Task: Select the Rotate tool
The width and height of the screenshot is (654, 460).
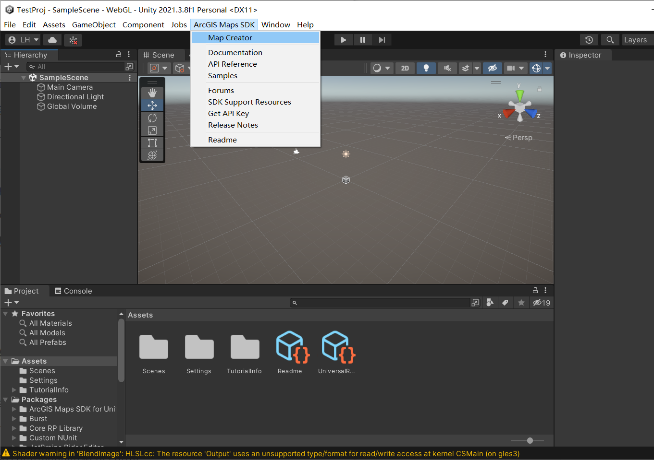Action: point(152,118)
